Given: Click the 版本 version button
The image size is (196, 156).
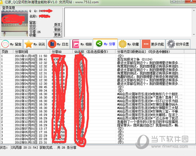Looking at the screenshot, I should pyautogui.click(x=57, y=24).
